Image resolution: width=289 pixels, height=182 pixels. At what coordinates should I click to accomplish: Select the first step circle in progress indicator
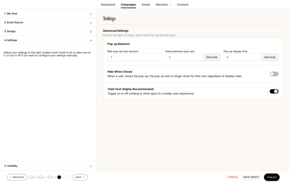coord(31,177)
